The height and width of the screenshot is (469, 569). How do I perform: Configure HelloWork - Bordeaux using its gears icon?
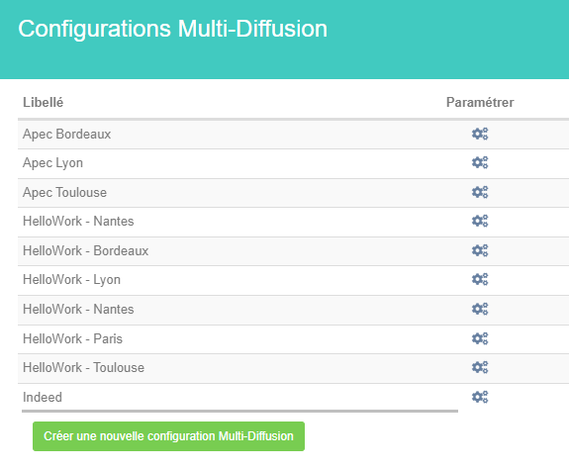pos(480,250)
